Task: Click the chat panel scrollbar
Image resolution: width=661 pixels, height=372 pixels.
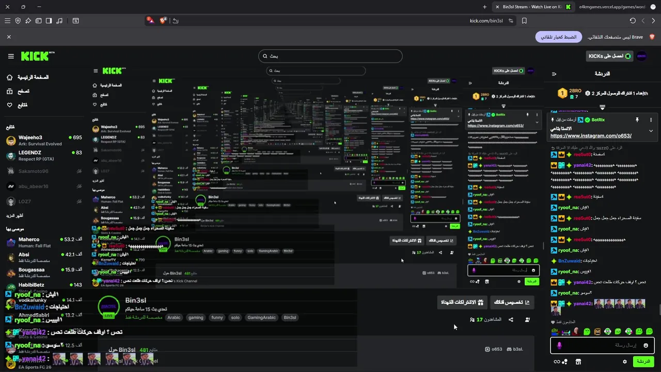Action: click(659, 310)
